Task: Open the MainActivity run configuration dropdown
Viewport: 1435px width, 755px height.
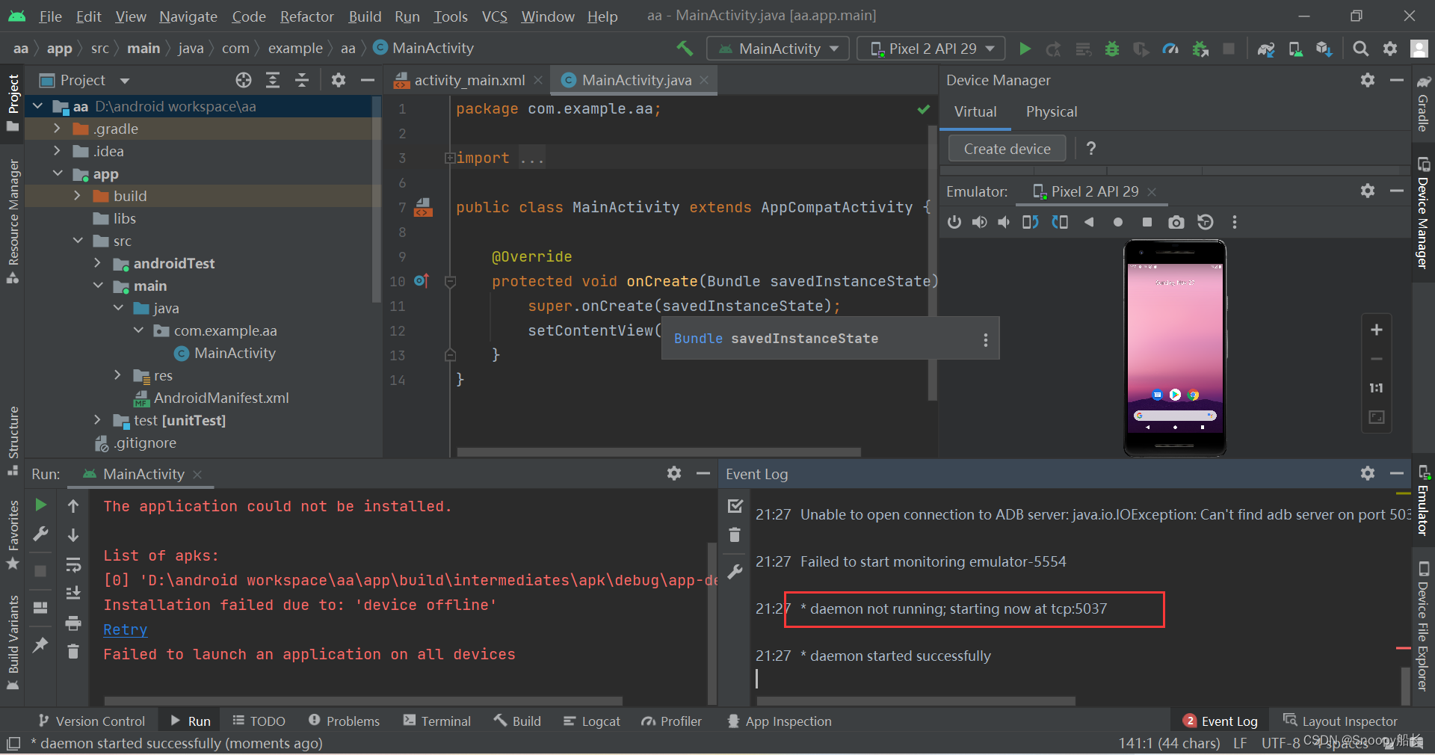Action: [x=778, y=49]
